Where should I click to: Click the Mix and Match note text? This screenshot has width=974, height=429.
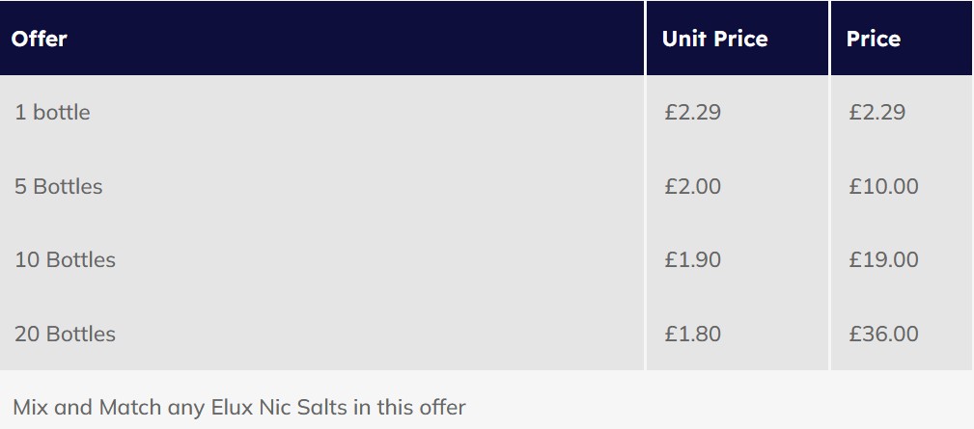239,407
